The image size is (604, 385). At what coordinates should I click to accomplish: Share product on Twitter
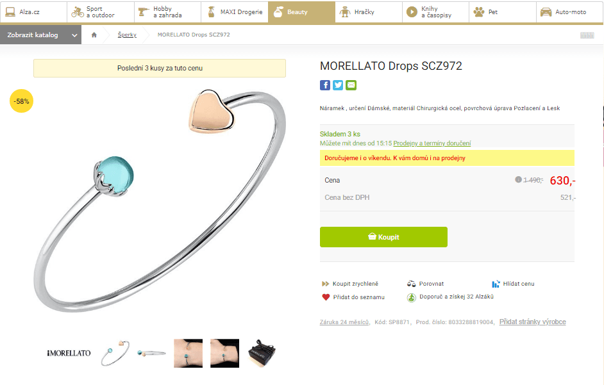coord(338,85)
